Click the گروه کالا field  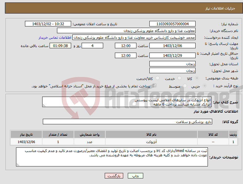click(x=128, y=122)
